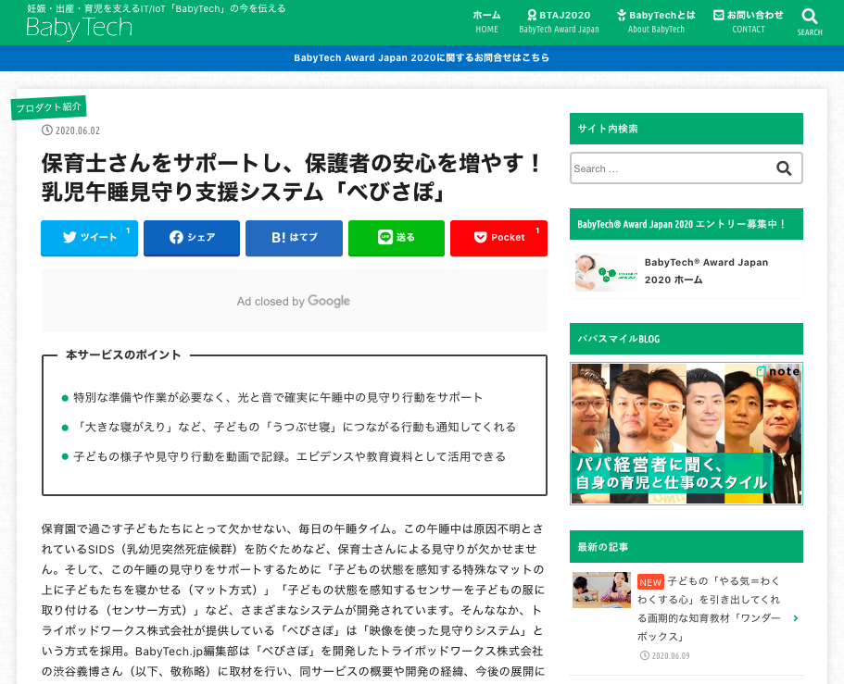Viewport: 844px width, 684px height.
Task: Click the ワンダーボックス article thumbnail
Action: pos(601,590)
